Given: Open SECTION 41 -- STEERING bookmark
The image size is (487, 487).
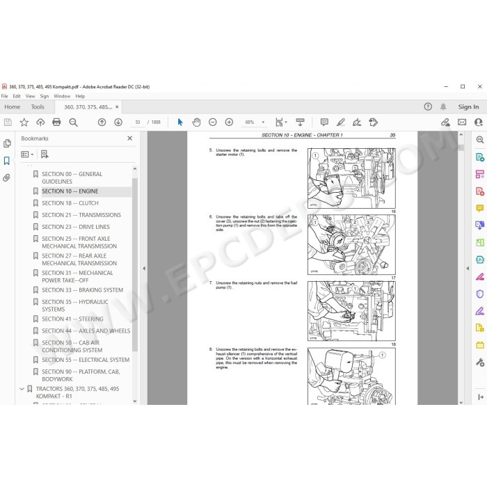Looking at the screenshot, I should point(72,319).
